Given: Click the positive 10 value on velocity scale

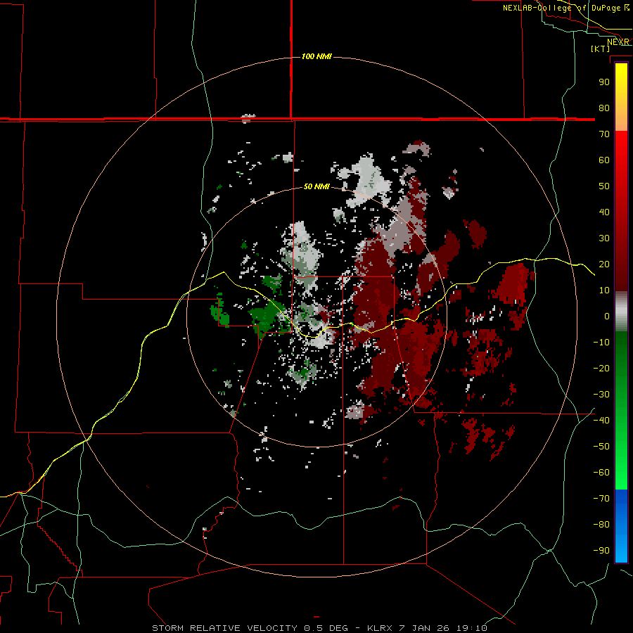Looking at the screenshot, I should point(604,290).
